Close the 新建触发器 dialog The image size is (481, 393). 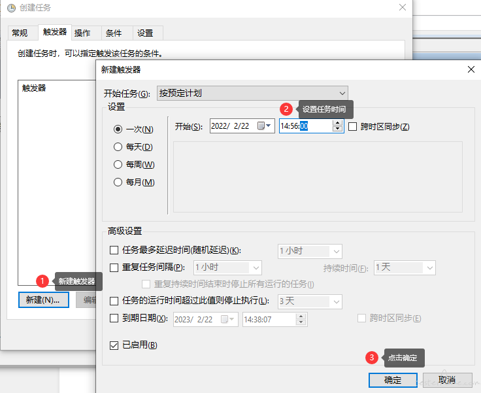471,69
